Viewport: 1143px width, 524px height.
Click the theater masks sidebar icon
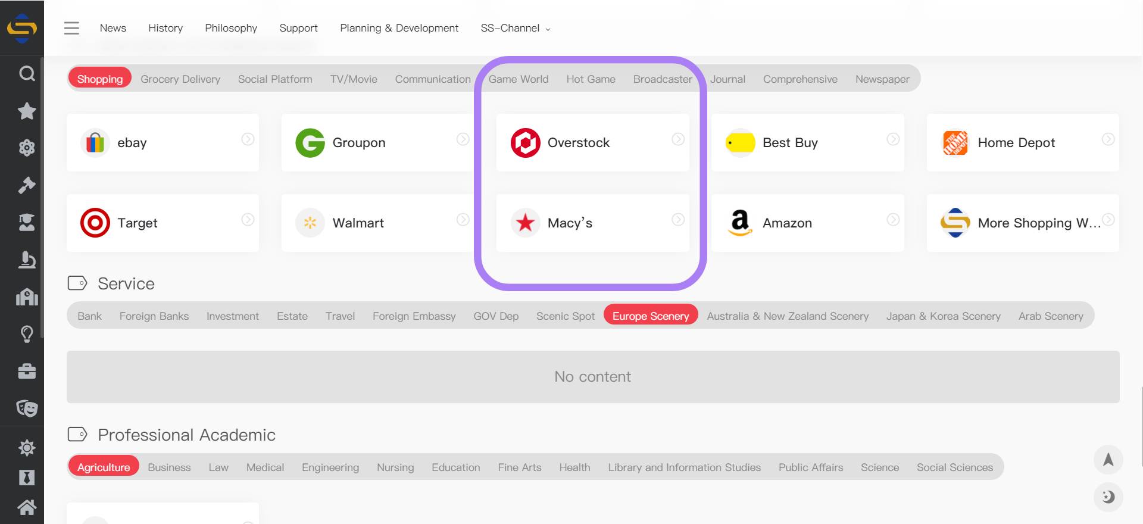pyautogui.click(x=27, y=408)
